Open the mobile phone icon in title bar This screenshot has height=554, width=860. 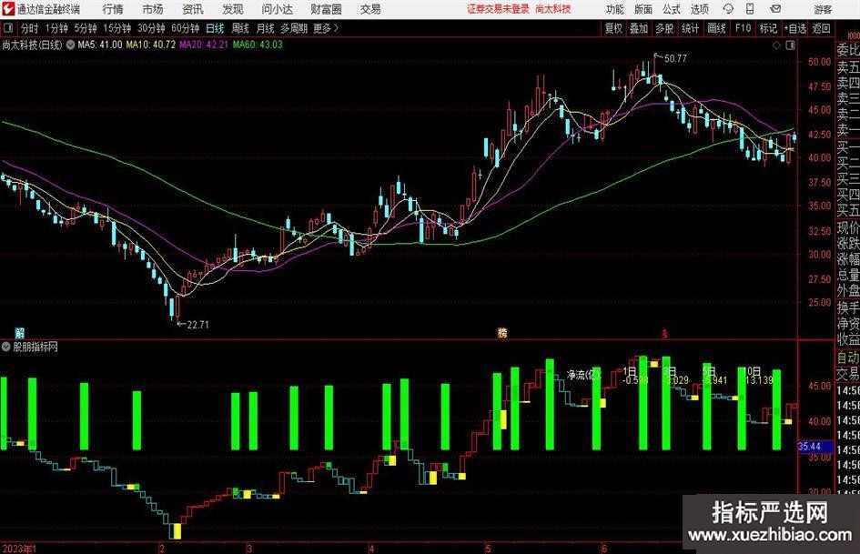(x=750, y=9)
